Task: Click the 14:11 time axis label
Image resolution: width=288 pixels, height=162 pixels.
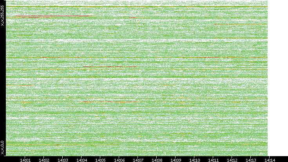Action: (213, 160)
